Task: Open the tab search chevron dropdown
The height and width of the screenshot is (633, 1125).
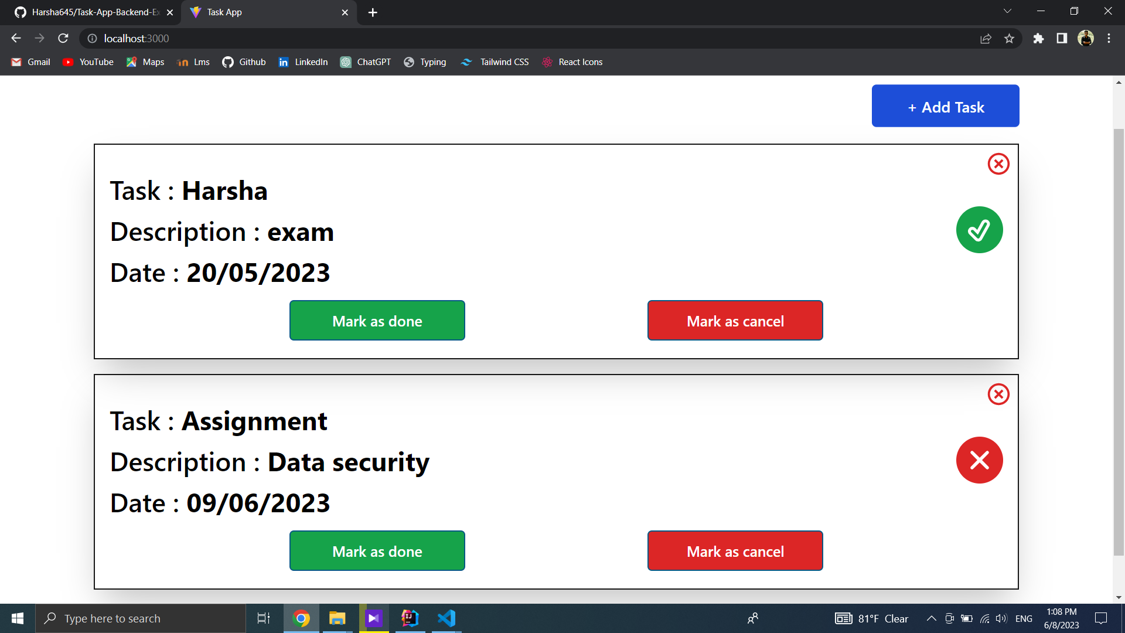Action: (1007, 11)
